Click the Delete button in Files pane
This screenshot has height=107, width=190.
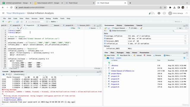pos(148,55)
